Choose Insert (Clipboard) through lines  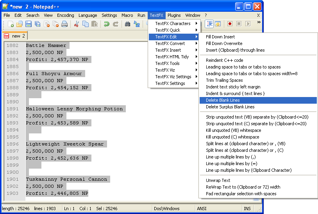[x=258, y=50]
